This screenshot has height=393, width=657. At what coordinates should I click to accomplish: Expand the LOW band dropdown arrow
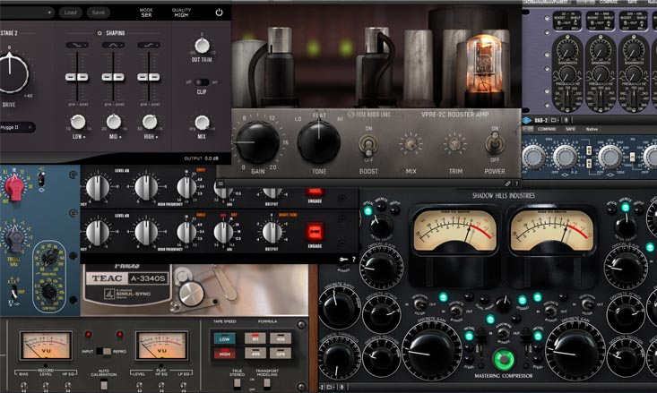[x=84, y=137]
